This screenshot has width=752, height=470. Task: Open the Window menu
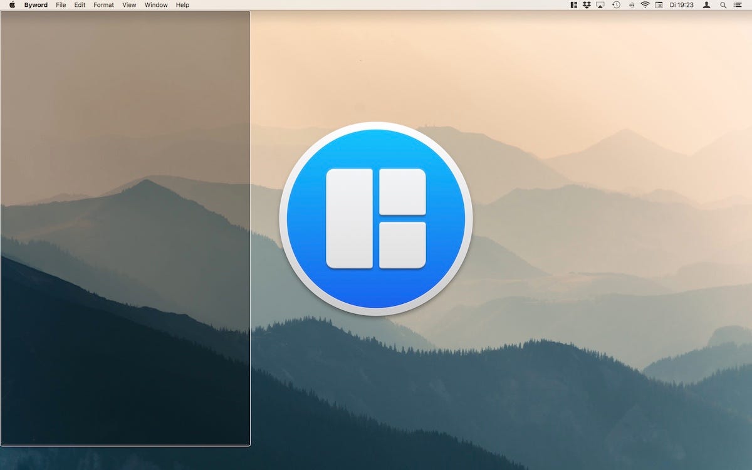tap(156, 5)
